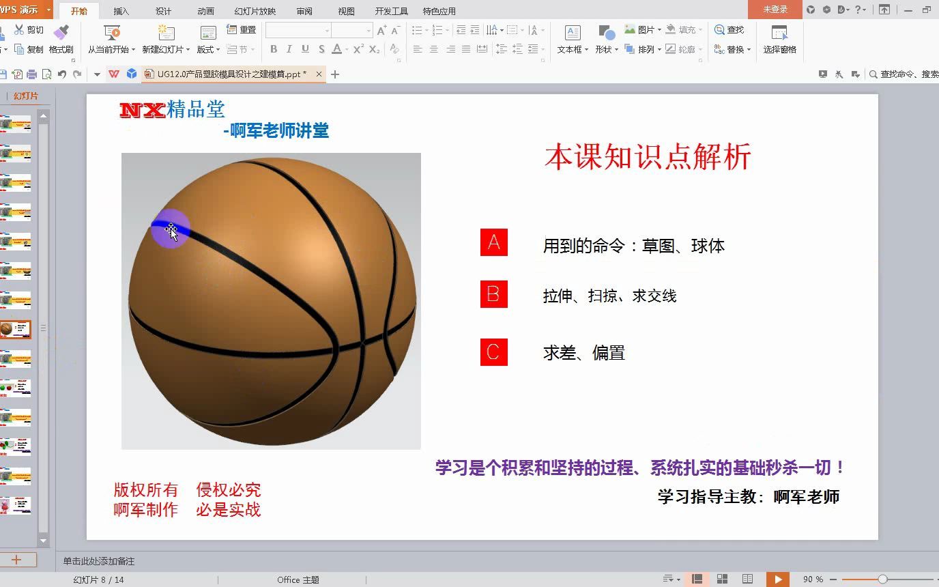Image resolution: width=939 pixels, height=587 pixels.
Task: Insert a text box using 文本框
Action: pyautogui.click(x=572, y=39)
